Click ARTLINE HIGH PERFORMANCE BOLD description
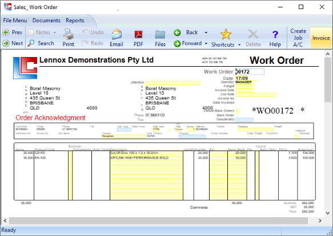The width and height of the screenshot is (333, 236). 146,158
